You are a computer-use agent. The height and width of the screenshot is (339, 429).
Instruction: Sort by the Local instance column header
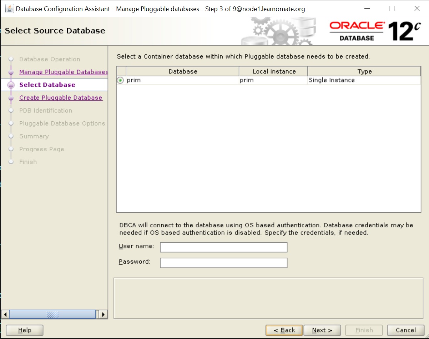click(x=274, y=71)
